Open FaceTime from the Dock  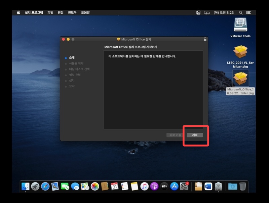pyautogui.click(x=65, y=186)
